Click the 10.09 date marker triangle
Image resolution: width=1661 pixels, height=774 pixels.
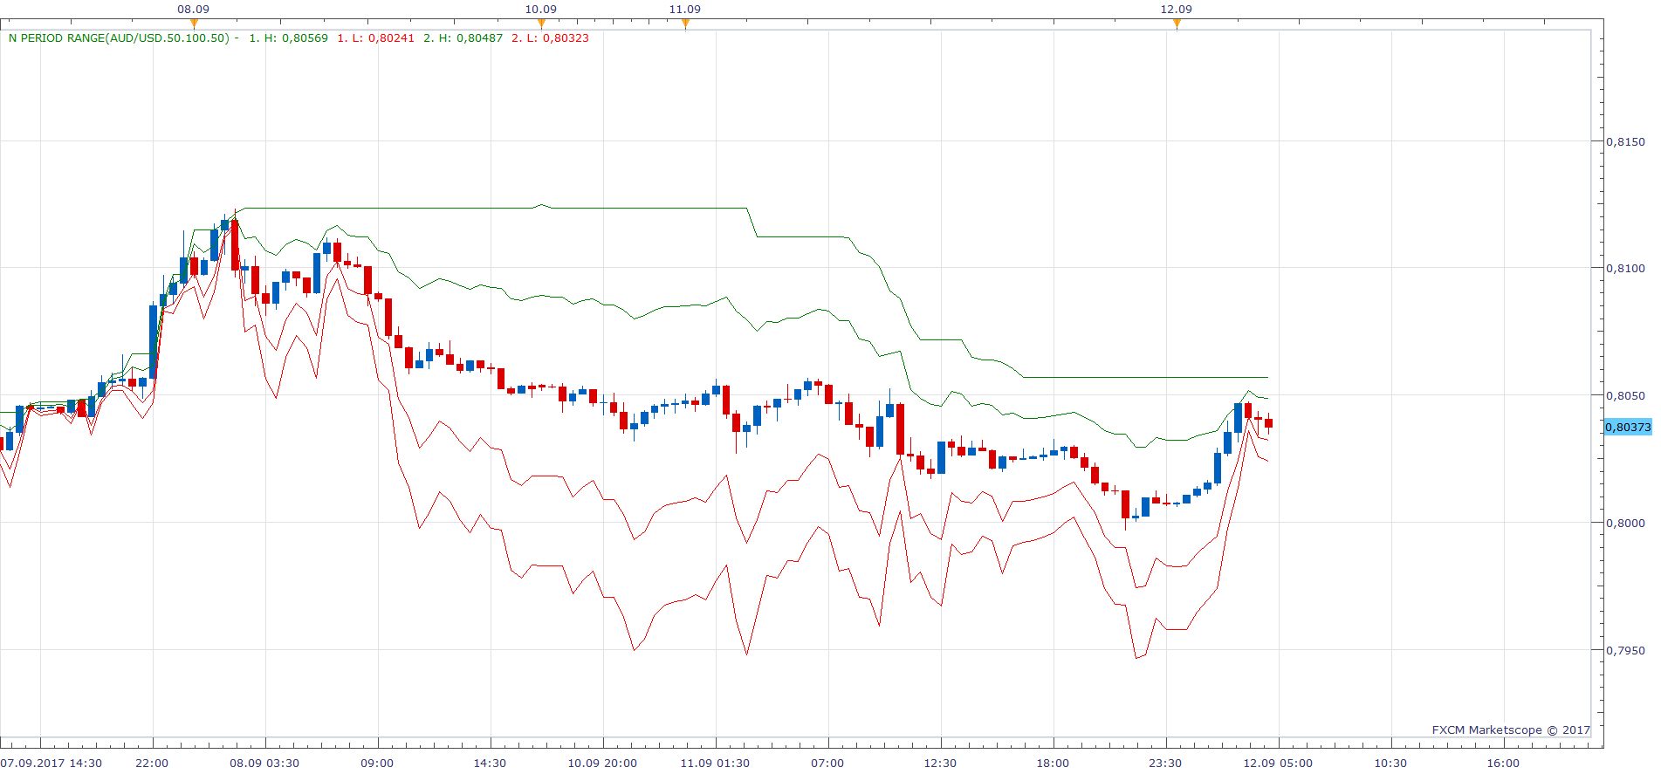click(x=541, y=24)
